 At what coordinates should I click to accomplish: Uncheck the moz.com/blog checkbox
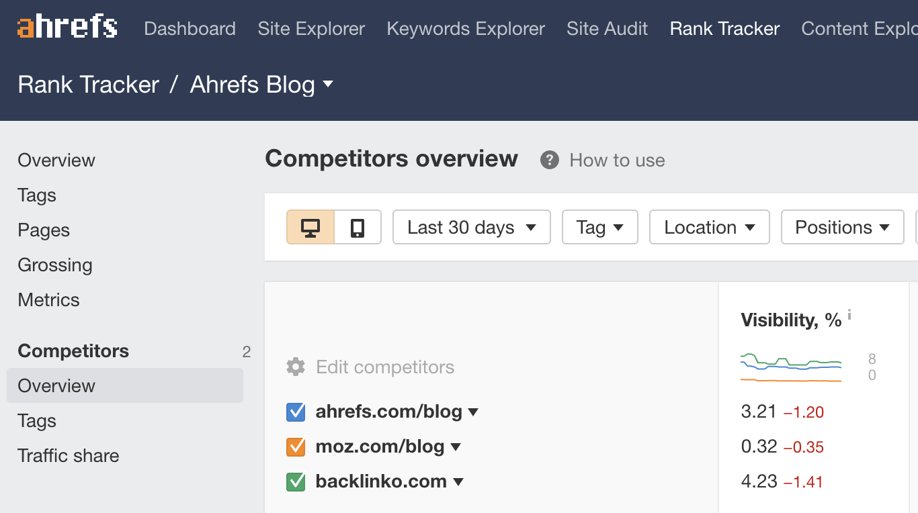pyautogui.click(x=296, y=447)
